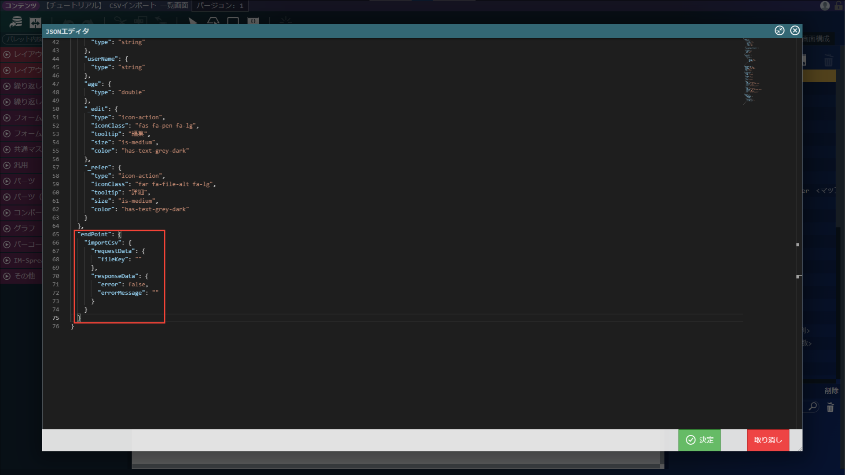845x475 pixels.
Task: Expand the グラフ palette category
Action: [21, 228]
